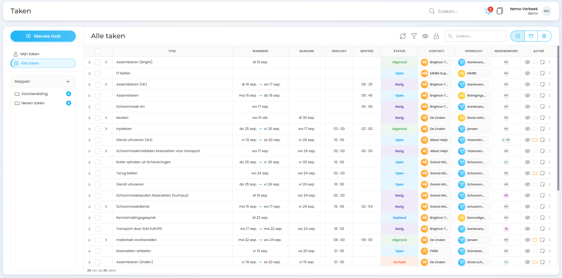Open the trash bin view

tap(544, 36)
